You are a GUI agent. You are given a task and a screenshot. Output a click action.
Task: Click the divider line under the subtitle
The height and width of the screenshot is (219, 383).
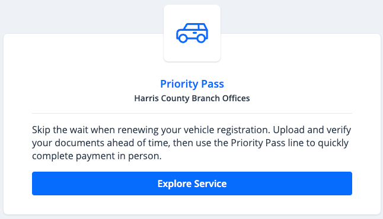192,113
